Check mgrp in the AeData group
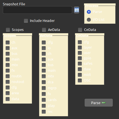Image resolution: width=119 pixels, height=119 pixels. [x=44, y=88]
